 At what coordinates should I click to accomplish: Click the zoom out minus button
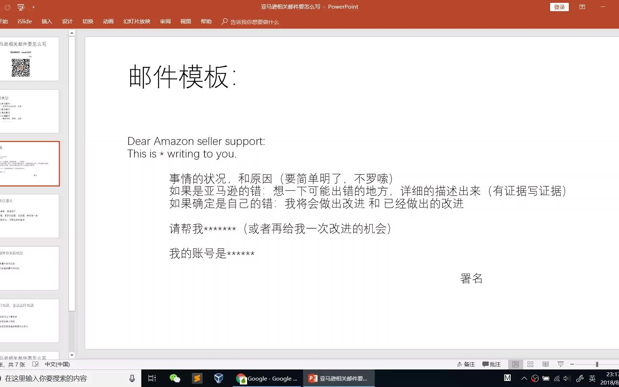pos(572,364)
